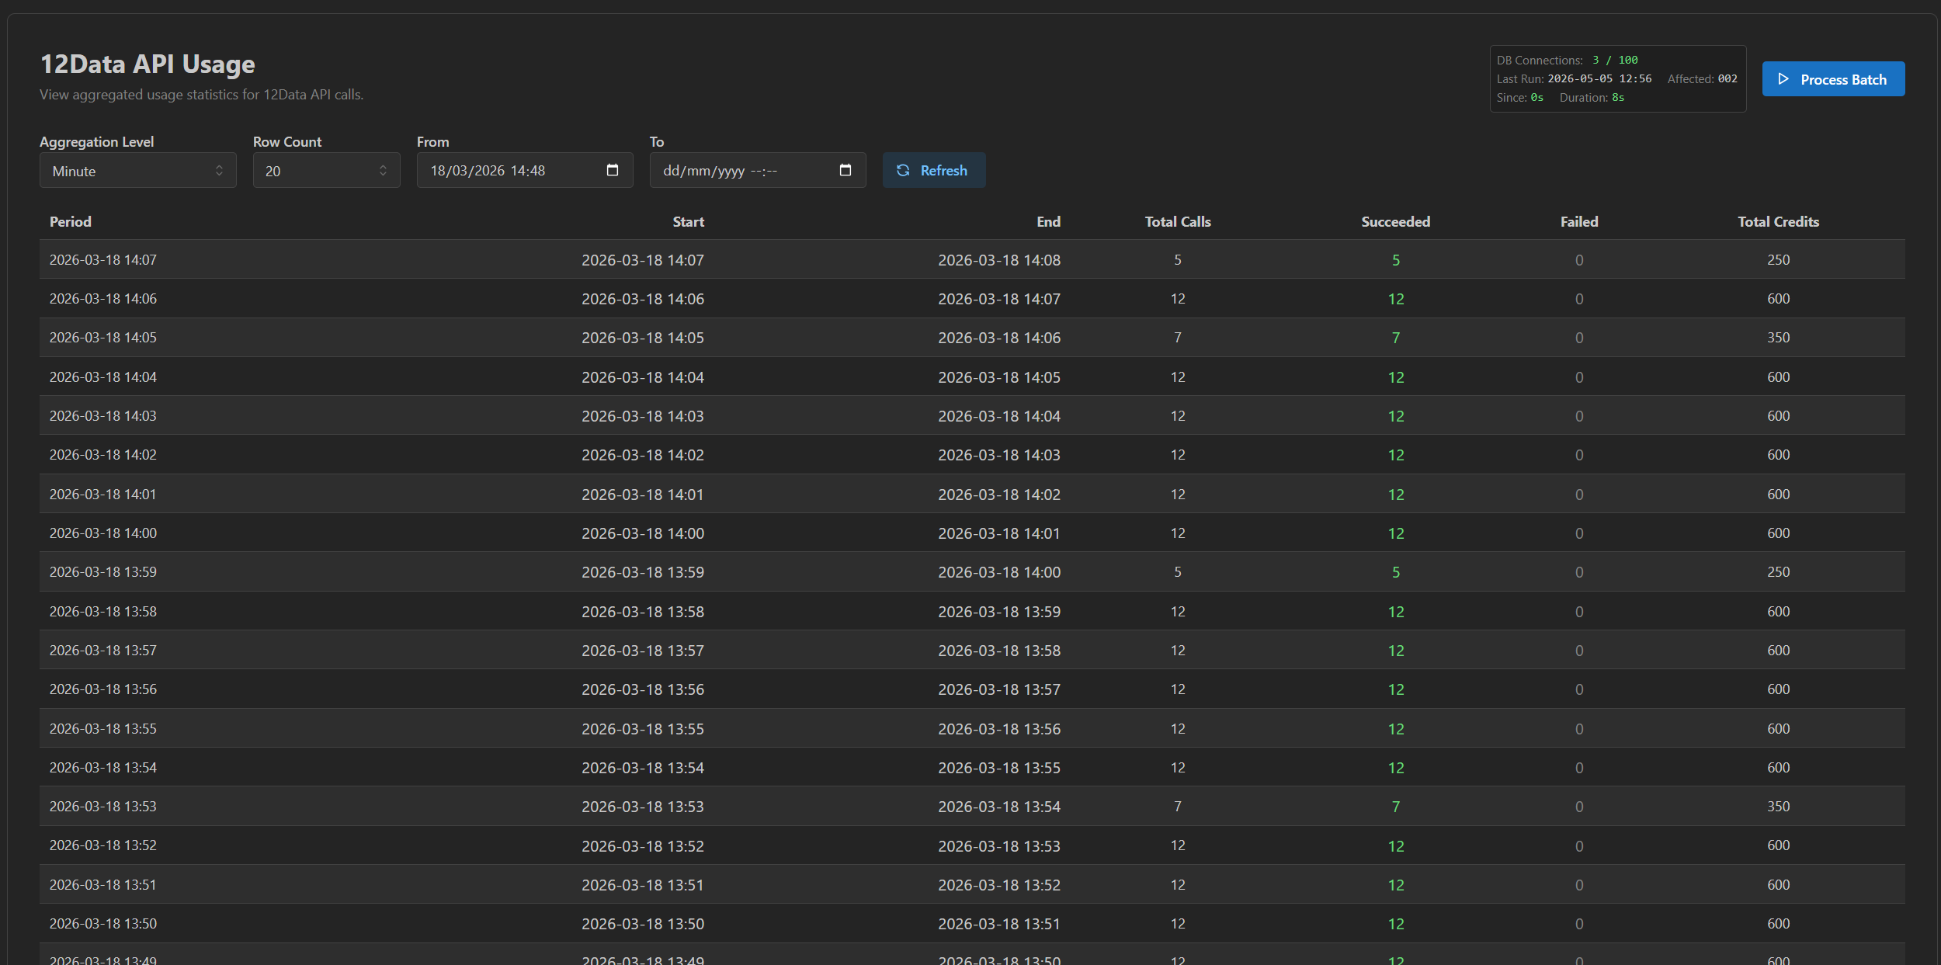The height and width of the screenshot is (965, 1941).
Task: Select period cell 2026-03-18 13:55
Action: [103, 729]
